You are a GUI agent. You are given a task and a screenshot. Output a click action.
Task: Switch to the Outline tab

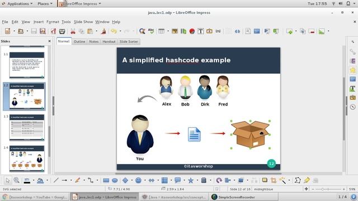point(79,41)
